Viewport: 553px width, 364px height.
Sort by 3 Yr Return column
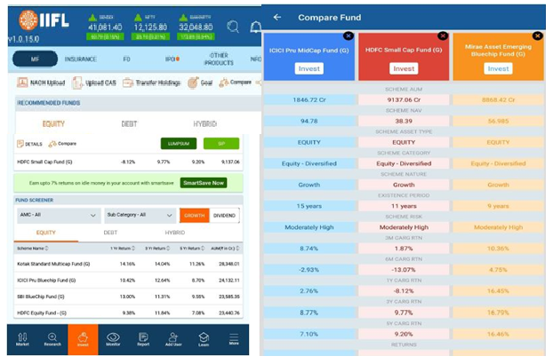[157, 249]
